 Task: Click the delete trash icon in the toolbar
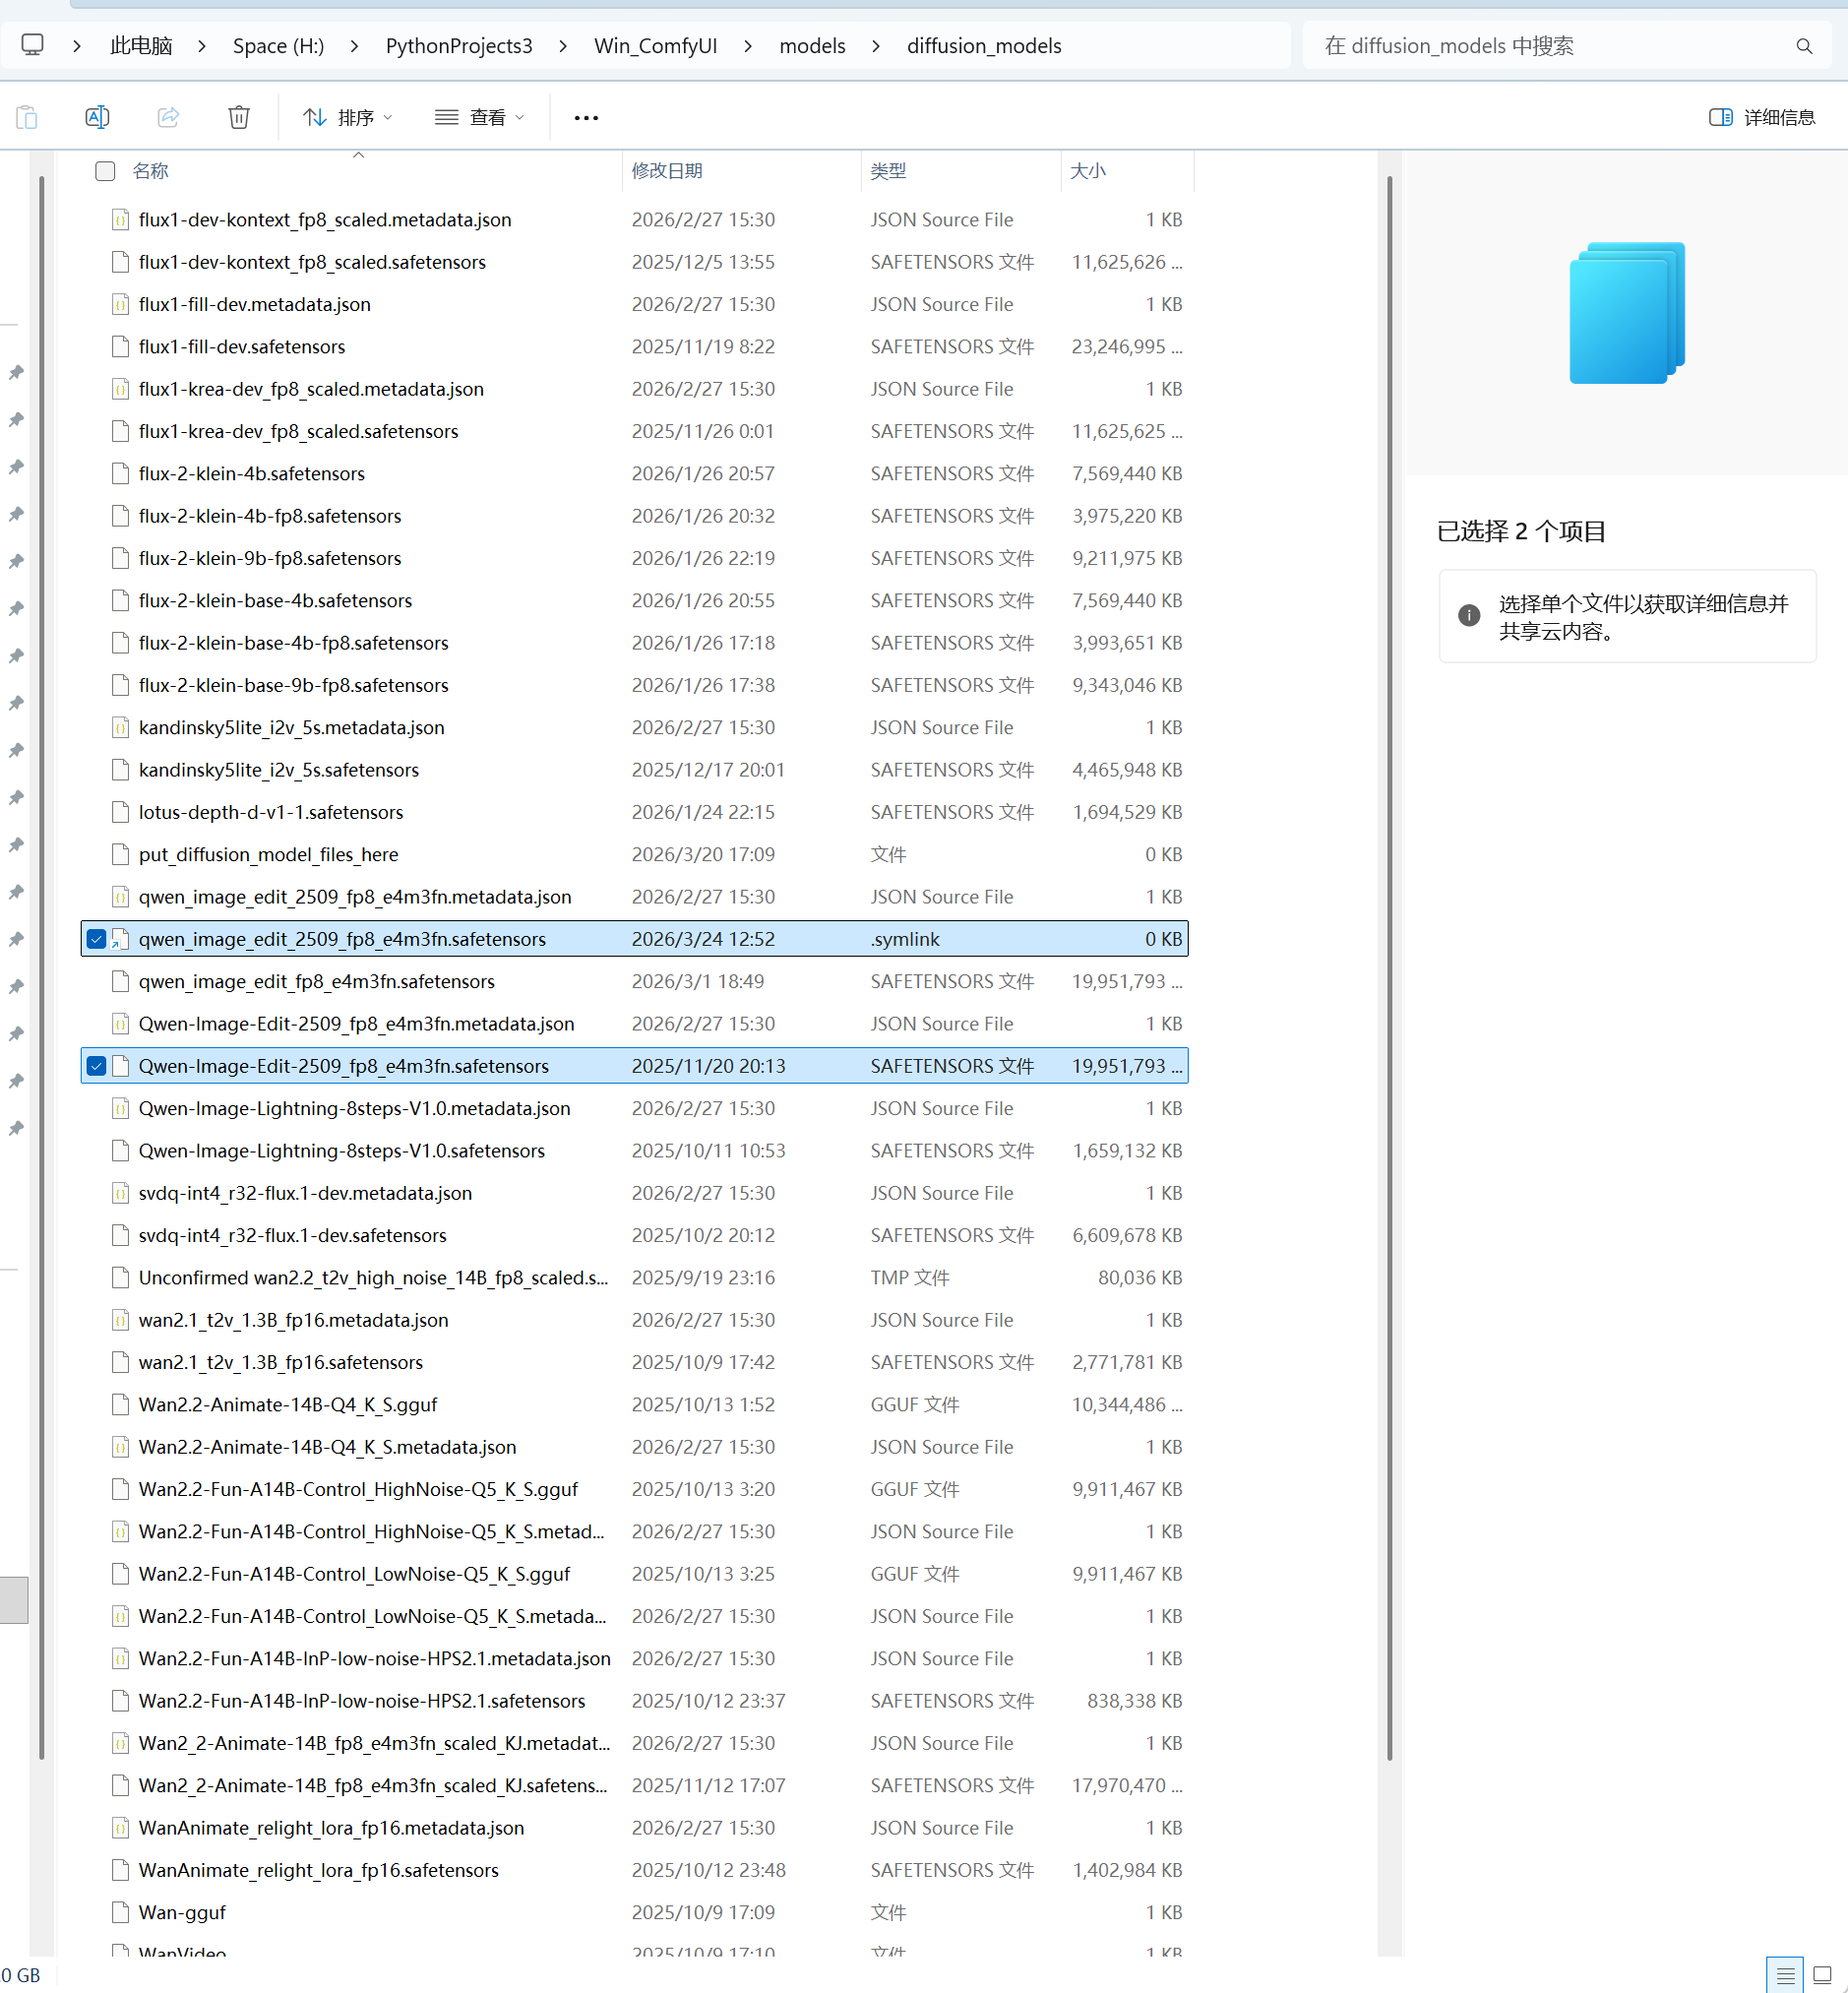[239, 117]
